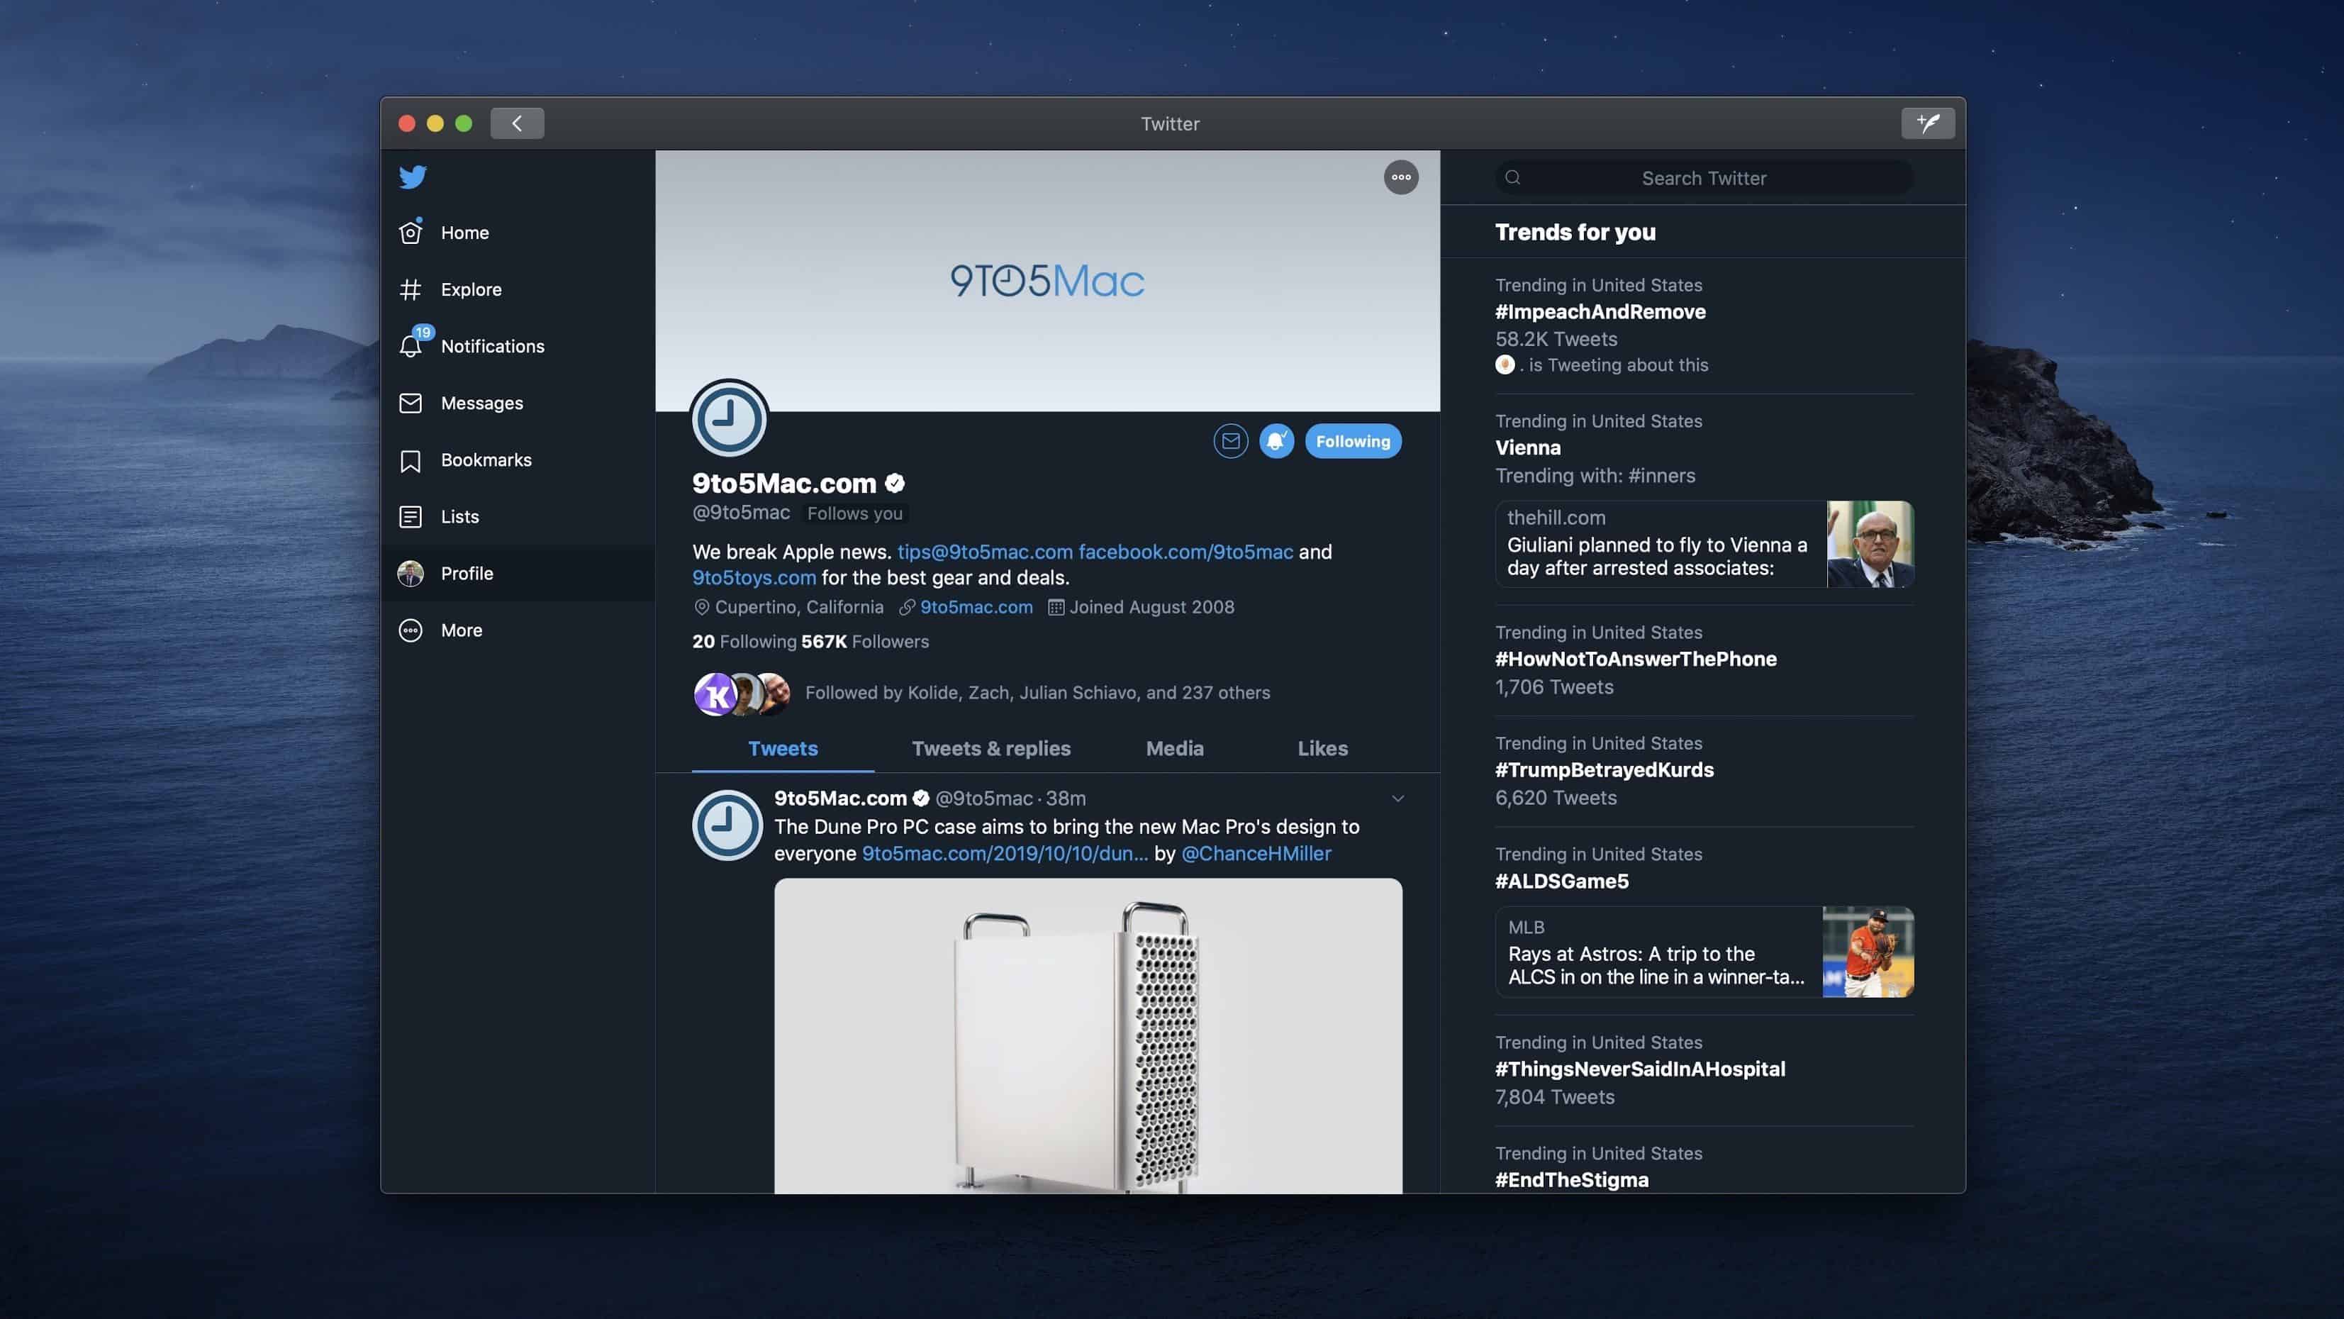The height and width of the screenshot is (1319, 2344).
Task: View your Bookmarks
Action: tap(486, 460)
